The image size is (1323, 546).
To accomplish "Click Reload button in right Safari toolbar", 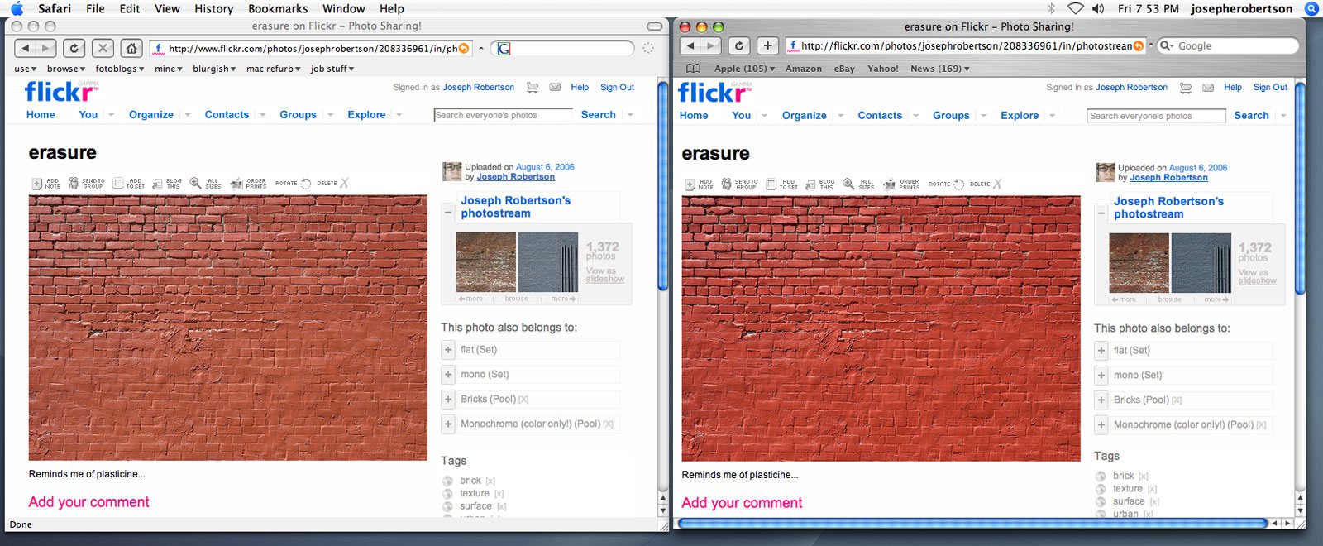I will [738, 45].
